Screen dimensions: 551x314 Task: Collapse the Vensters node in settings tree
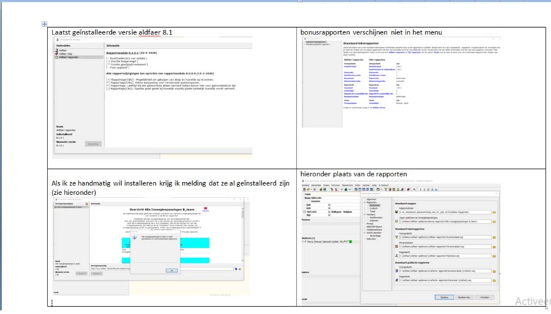click(365, 214)
